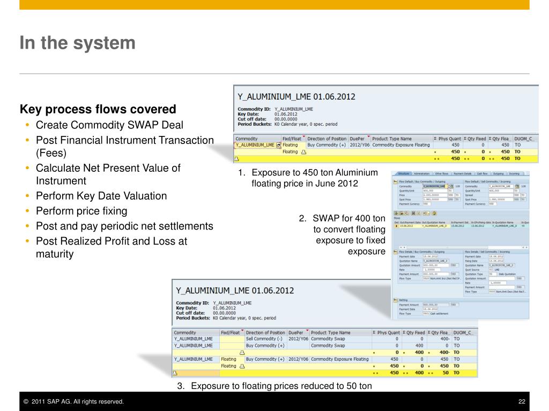Click Quantity/Unit field in Buy Commodity defaults
The image size is (549, 411).
pyautogui.click(x=435, y=191)
